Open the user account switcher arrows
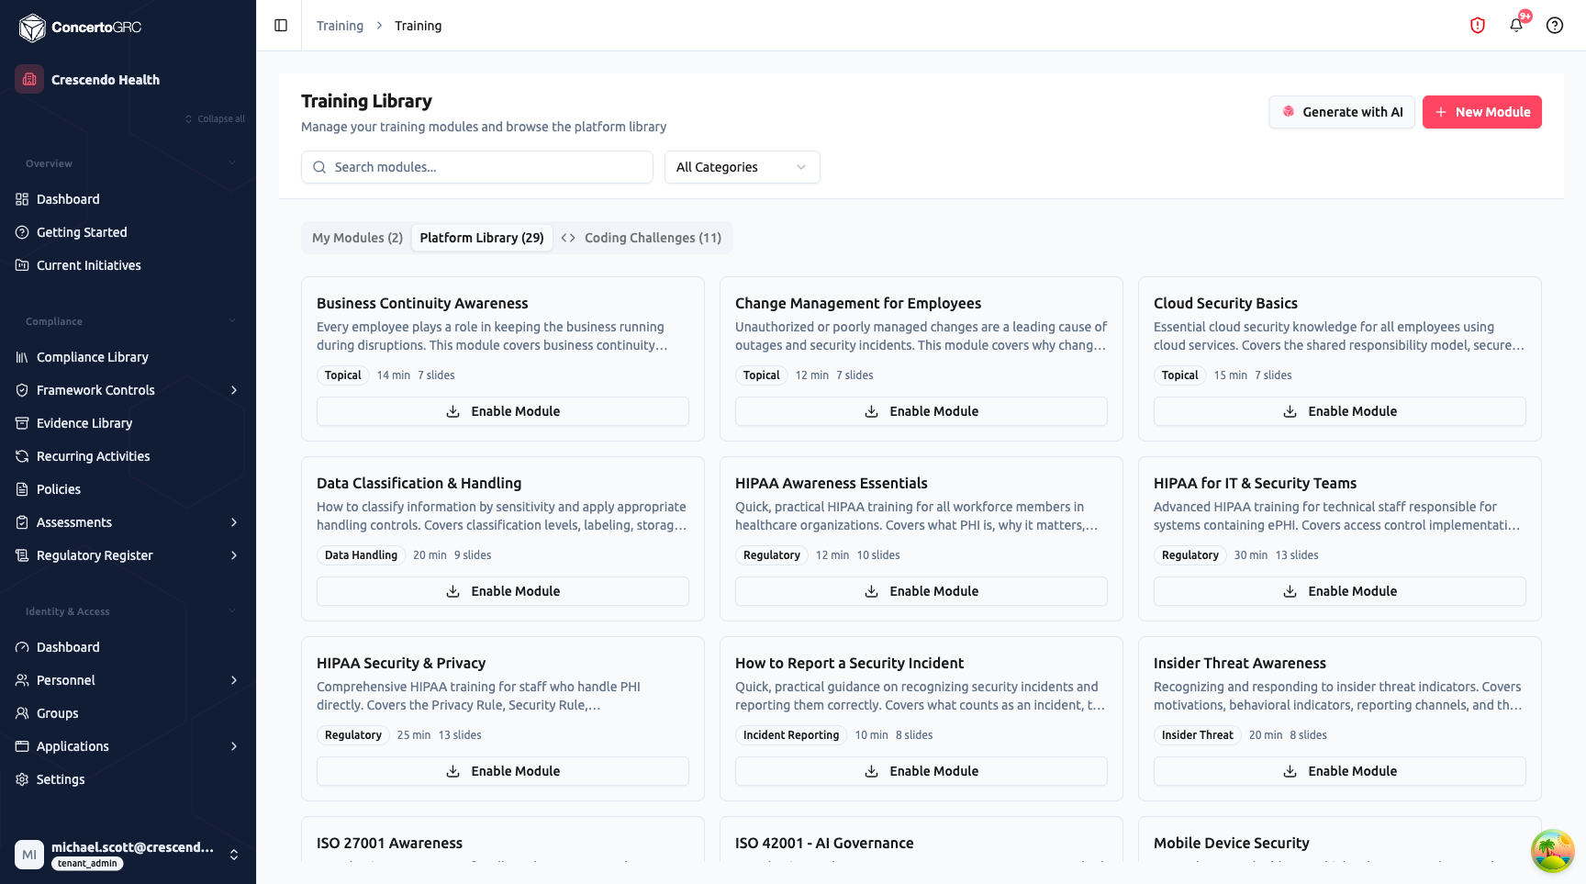This screenshot has width=1586, height=884. 234,855
